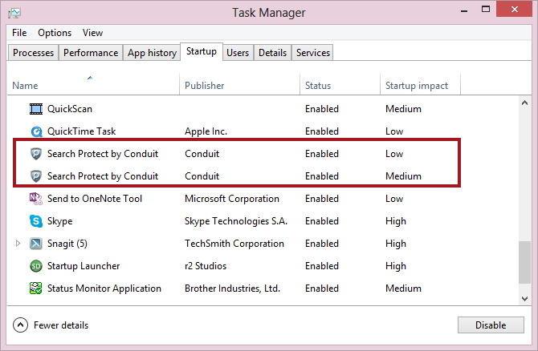This screenshot has height=351, width=538.
Task: Close the Task Manager window
Action: (x=515, y=9)
